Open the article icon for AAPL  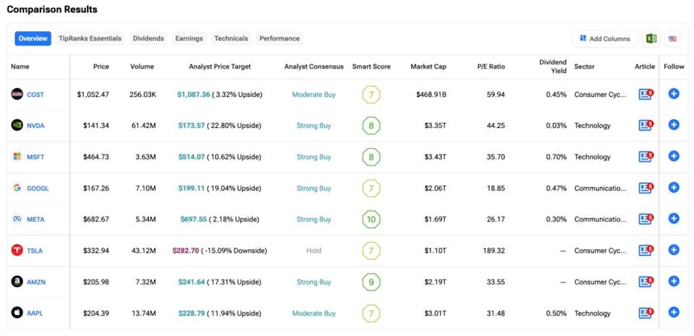click(x=646, y=314)
